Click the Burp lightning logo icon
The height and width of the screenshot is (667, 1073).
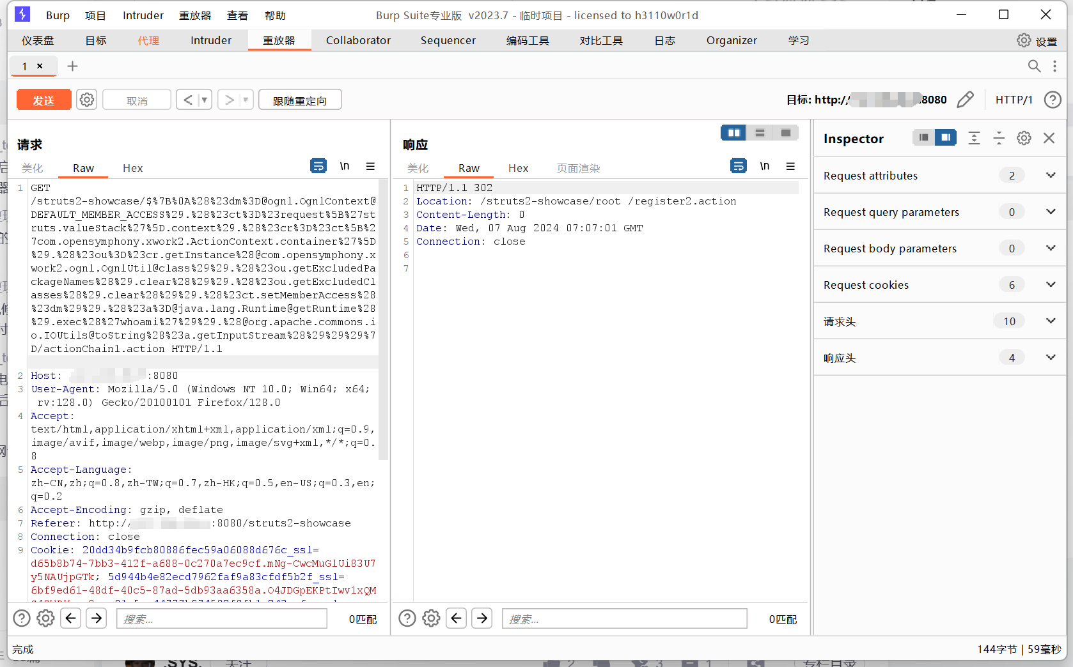[22, 14]
